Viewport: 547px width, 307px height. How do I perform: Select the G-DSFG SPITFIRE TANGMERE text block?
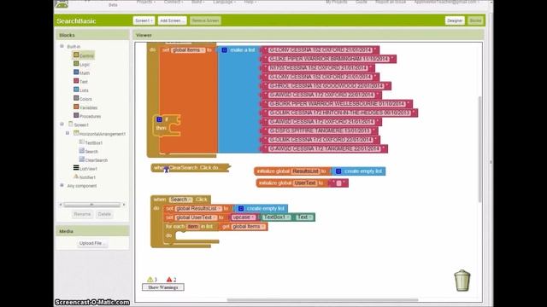pyautogui.click(x=320, y=130)
